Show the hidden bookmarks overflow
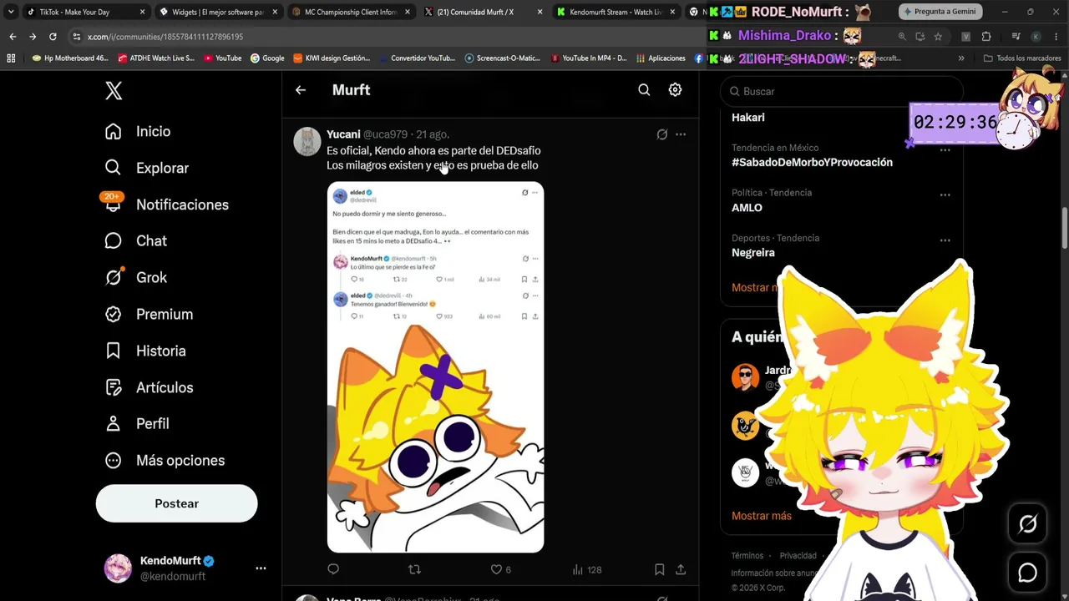 click(961, 58)
